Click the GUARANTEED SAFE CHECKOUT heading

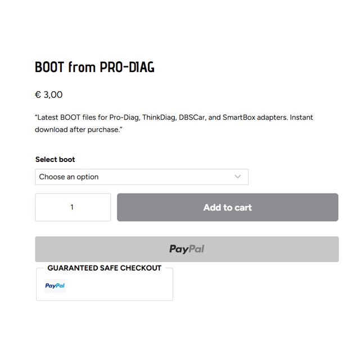[x=104, y=268]
